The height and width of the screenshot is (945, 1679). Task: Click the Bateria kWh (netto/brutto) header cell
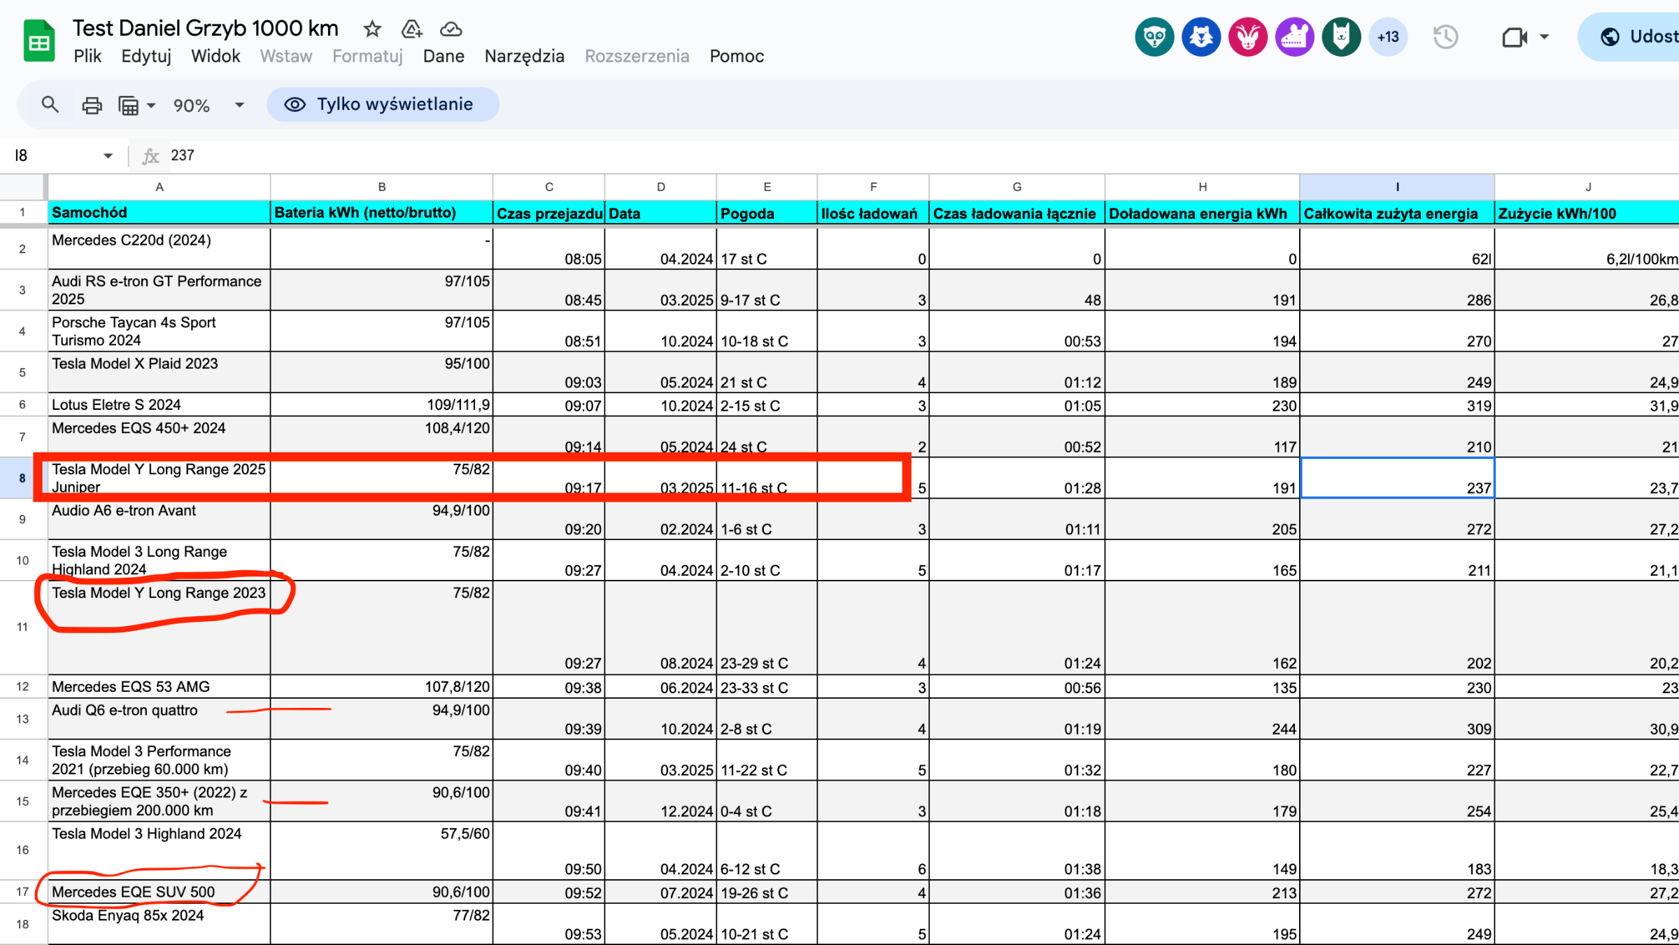382,213
